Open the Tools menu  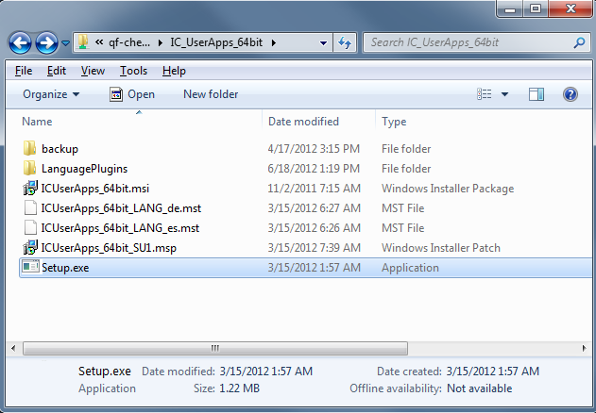click(133, 71)
